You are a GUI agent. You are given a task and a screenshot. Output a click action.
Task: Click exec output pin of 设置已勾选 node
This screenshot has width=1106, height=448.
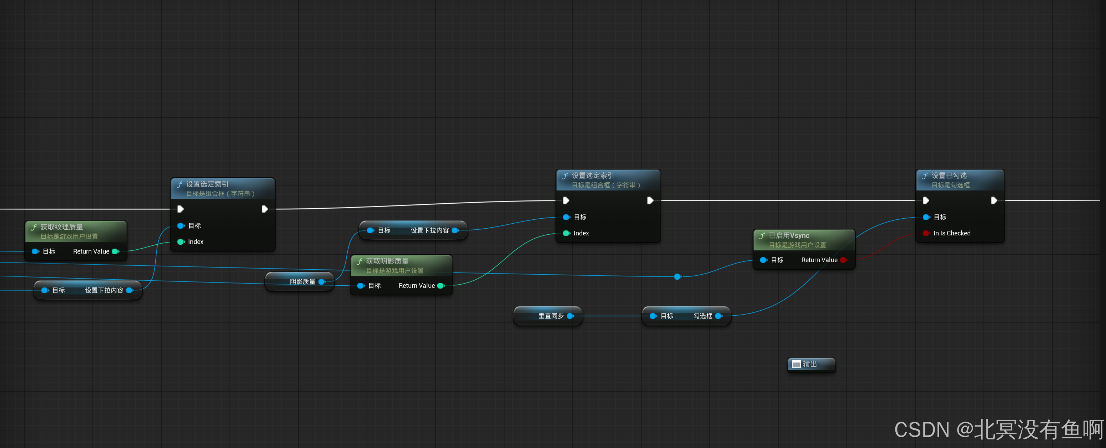[994, 200]
